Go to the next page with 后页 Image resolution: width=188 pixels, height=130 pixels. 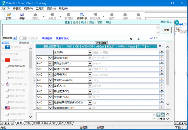[x=125, y=15]
